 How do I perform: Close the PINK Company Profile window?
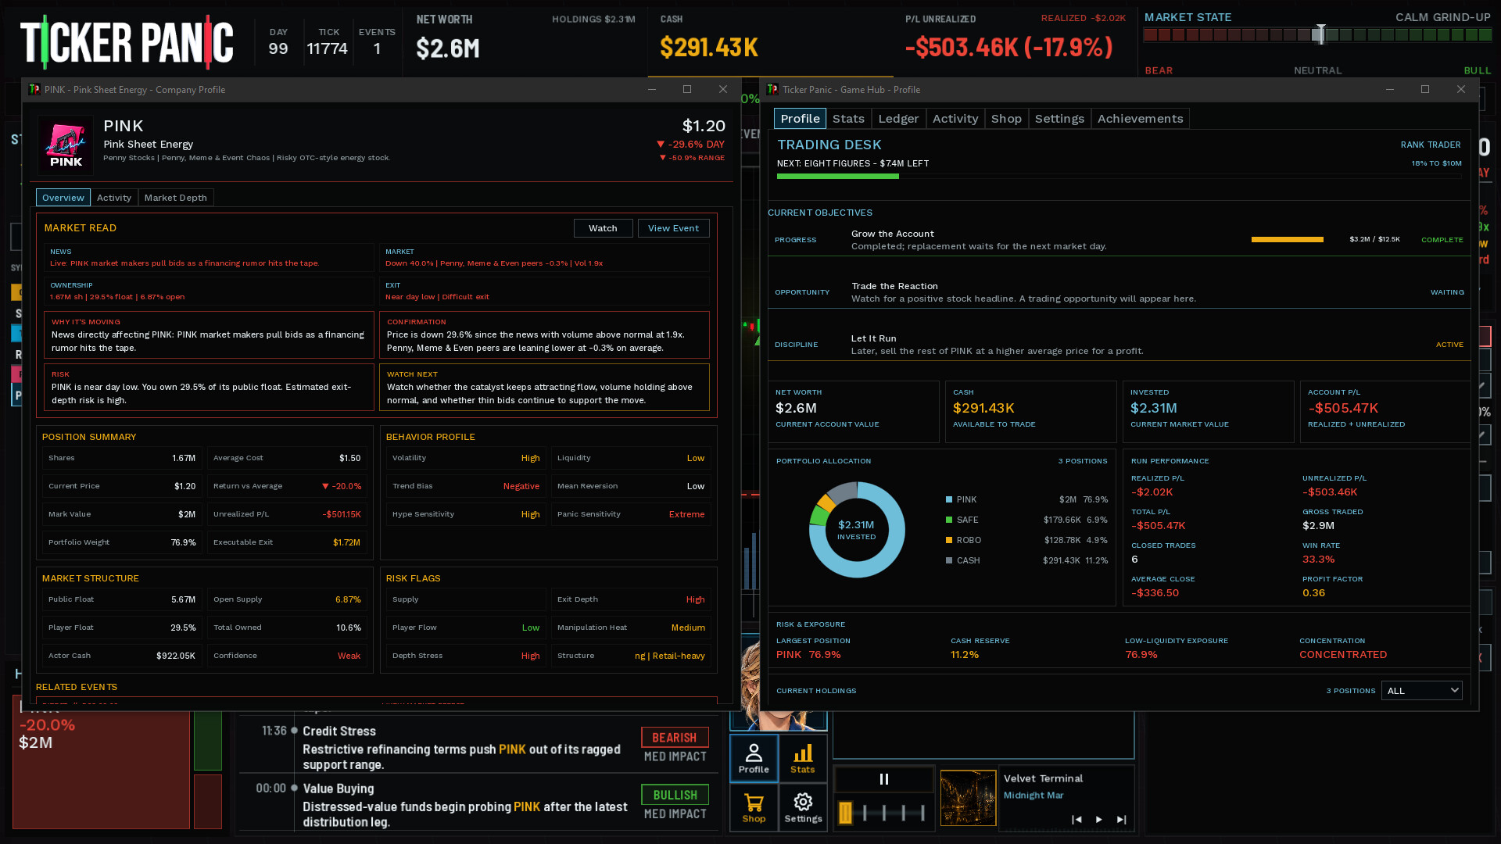click(x=723, y=89)
